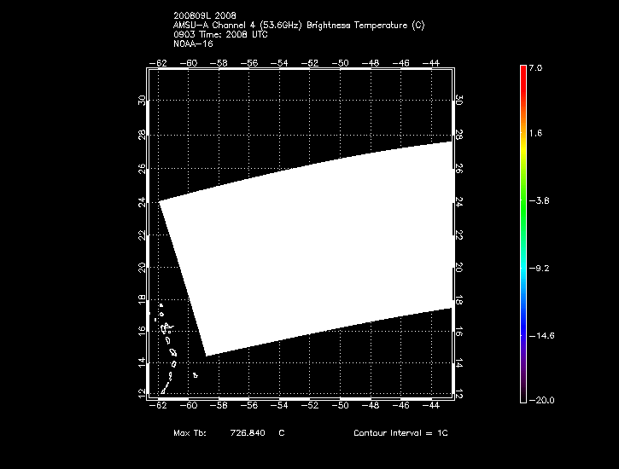This screenshot has width=619, height=469.
Task: Click the -62 longitude label on top axis
Action: point(158,62)
